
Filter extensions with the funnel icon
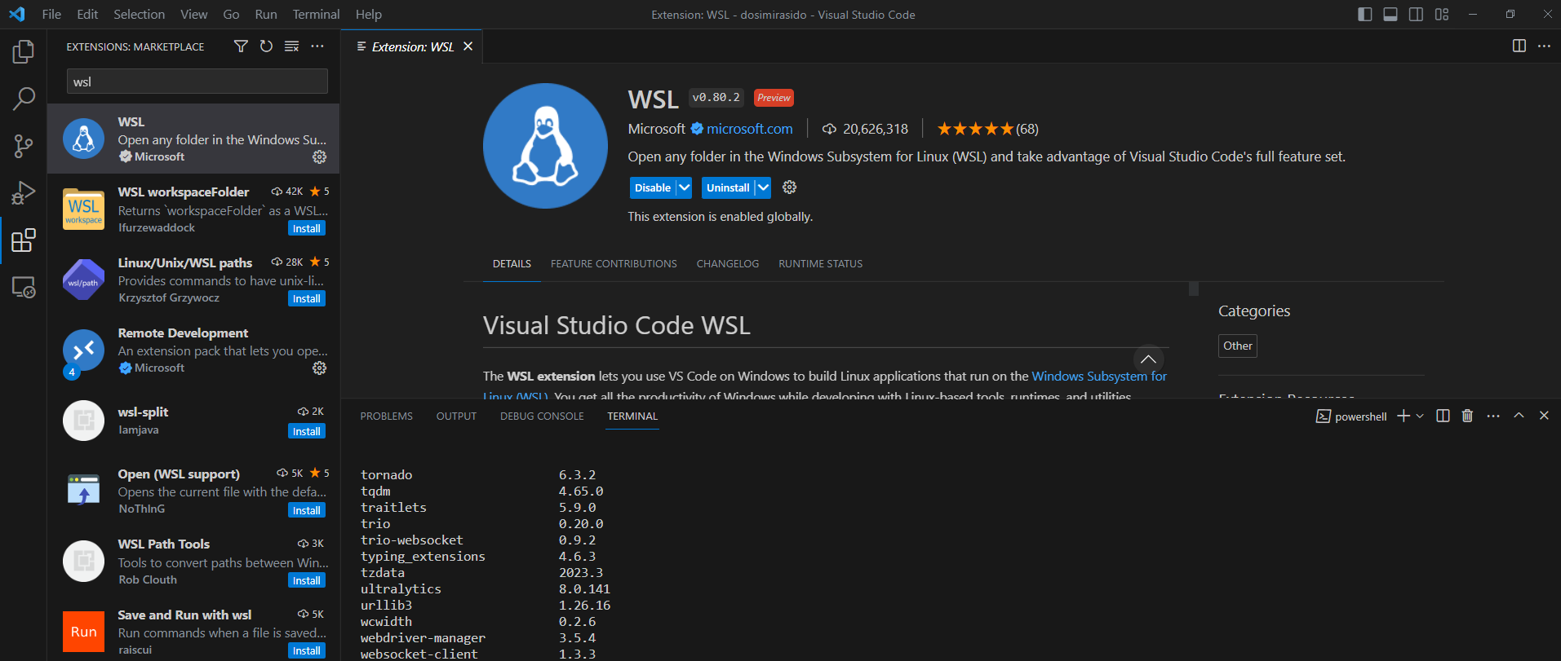241,46
